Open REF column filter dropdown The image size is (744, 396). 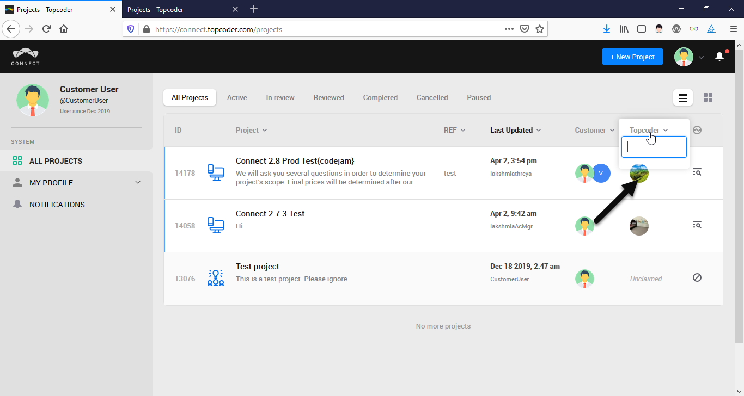[x=455, y=130]
